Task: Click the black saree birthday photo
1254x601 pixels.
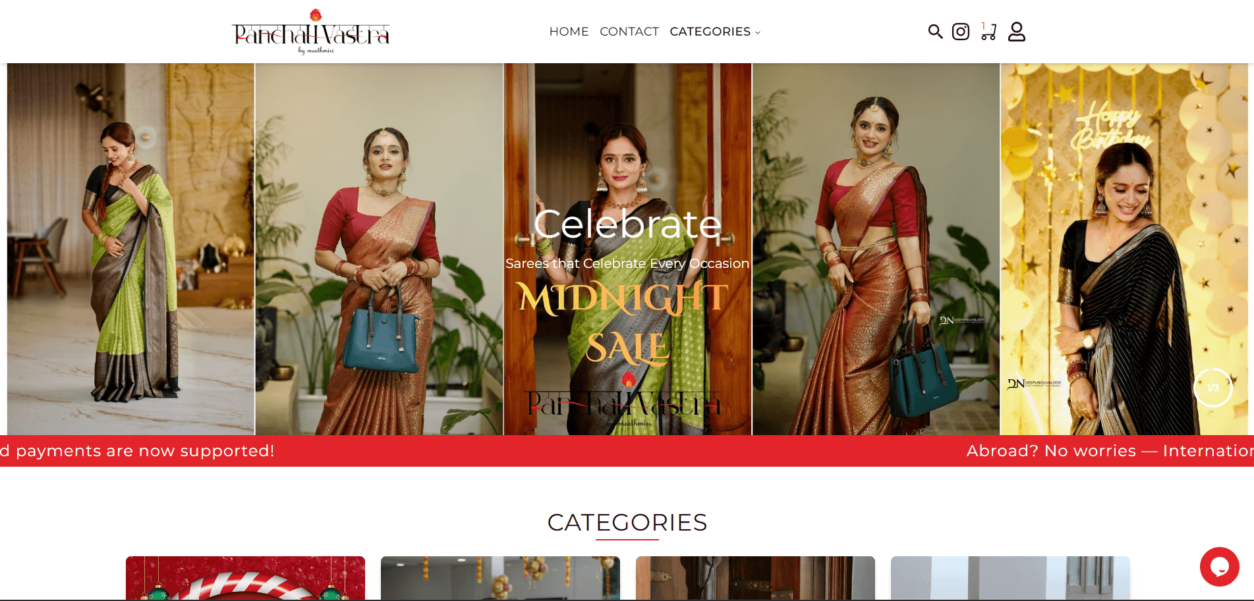Action: coord(1124,249)
